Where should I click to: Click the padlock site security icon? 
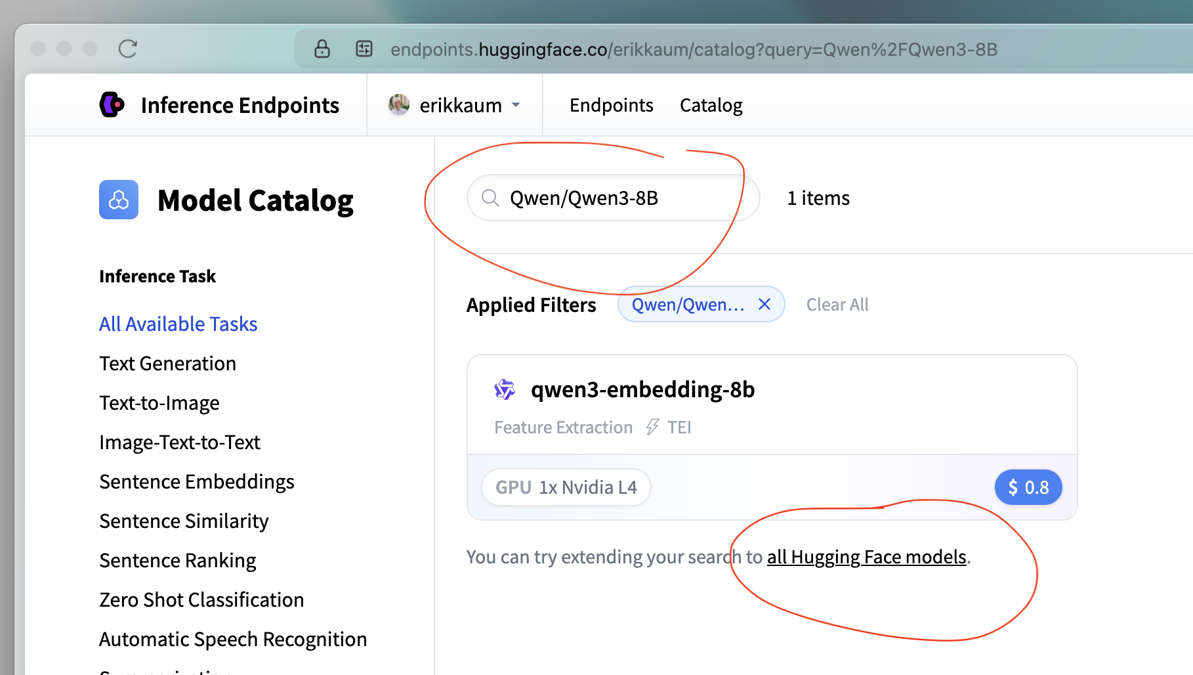[322, 49]
